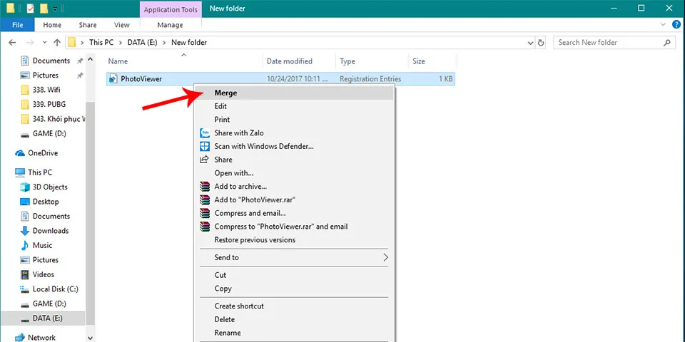Viewport: 685px width, 342px height.
Task: Select DATA (E:) drive in navigation pane
Action: click(x=48, y=318)
